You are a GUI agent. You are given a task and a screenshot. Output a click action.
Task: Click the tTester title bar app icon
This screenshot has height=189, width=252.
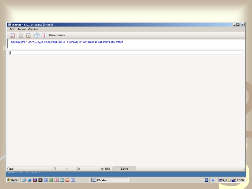9,24
